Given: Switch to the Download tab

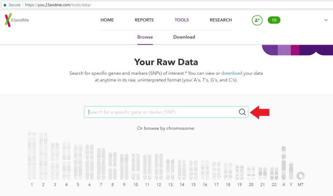Looking at the screenshot, I should [184, 37].
